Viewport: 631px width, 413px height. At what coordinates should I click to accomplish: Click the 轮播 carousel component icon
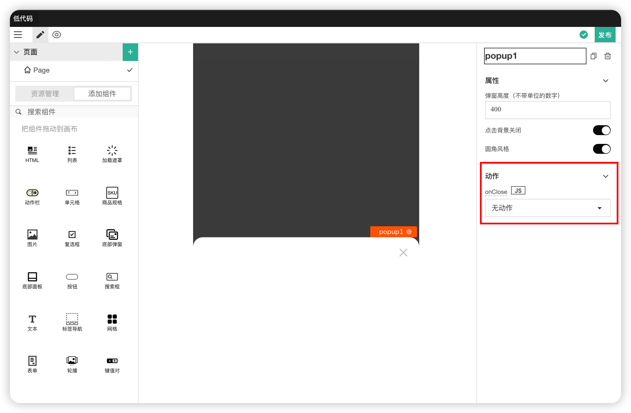pos(72,361)
